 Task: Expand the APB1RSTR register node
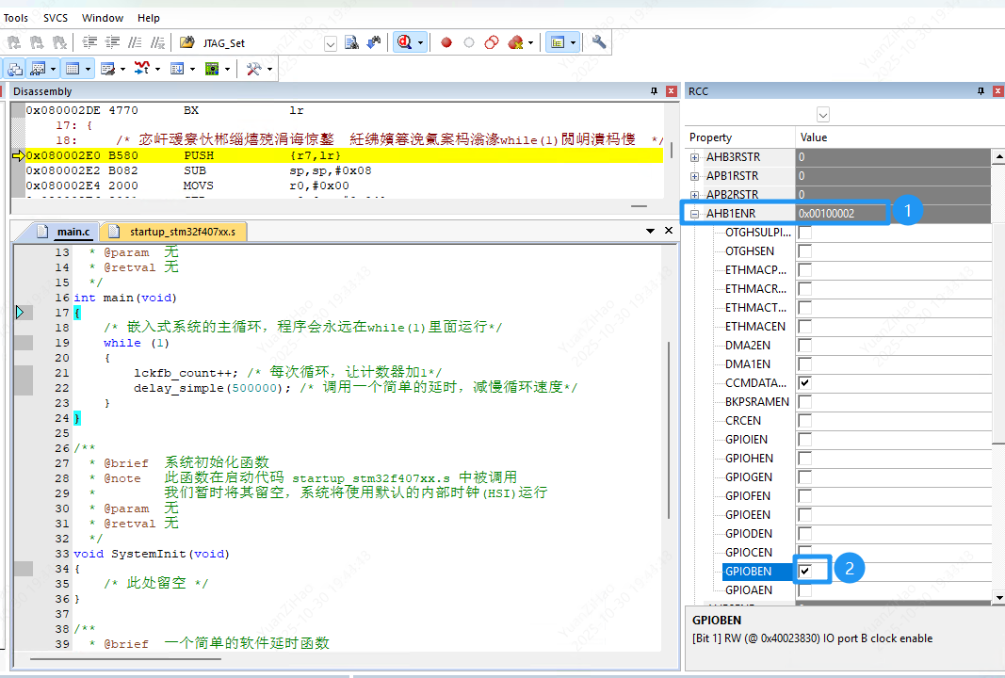[x=695, y=176]
